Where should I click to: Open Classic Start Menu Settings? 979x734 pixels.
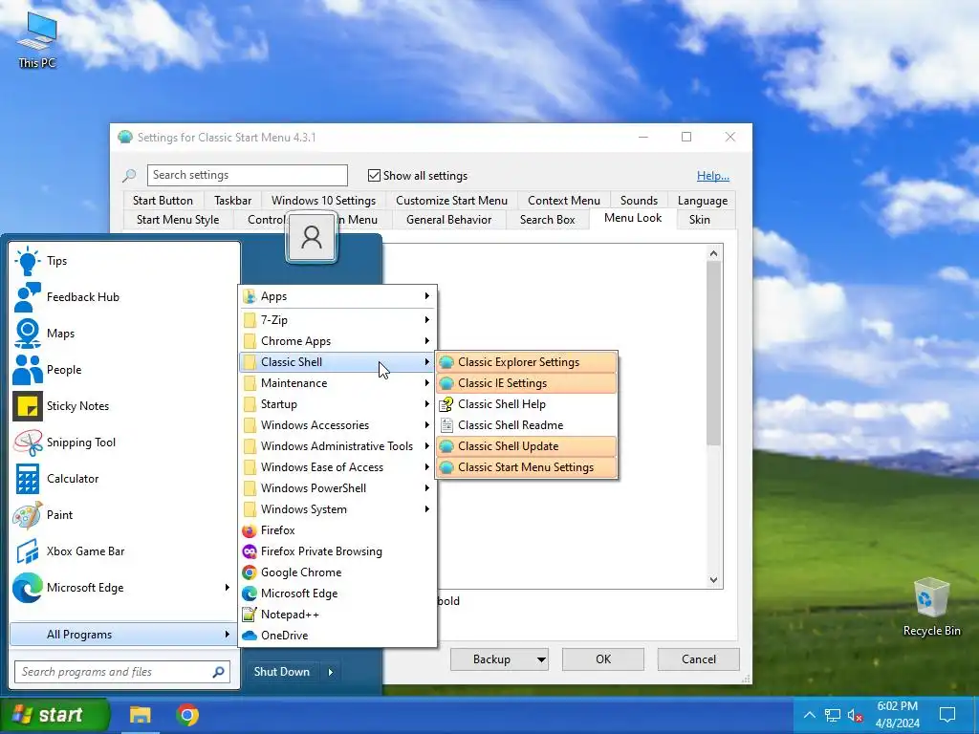pos(527,467)
